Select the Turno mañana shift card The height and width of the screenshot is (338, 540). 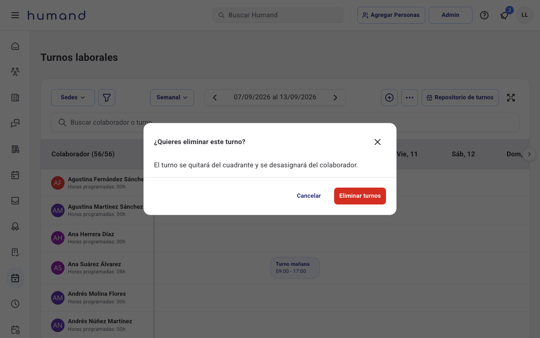(x=295, y=268)
